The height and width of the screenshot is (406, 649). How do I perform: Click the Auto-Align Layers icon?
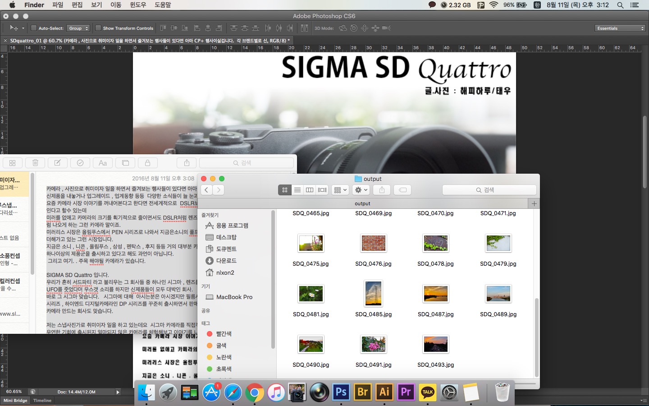click(304, 28)
